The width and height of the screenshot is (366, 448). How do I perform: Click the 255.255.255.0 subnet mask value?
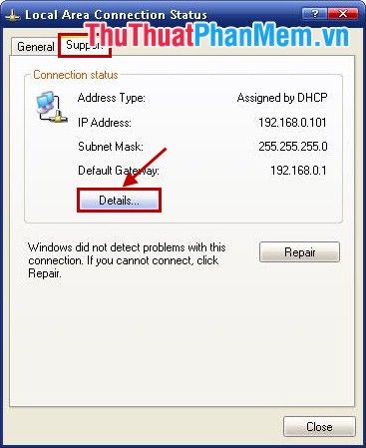pyautogui.click(x=293, y=147)
